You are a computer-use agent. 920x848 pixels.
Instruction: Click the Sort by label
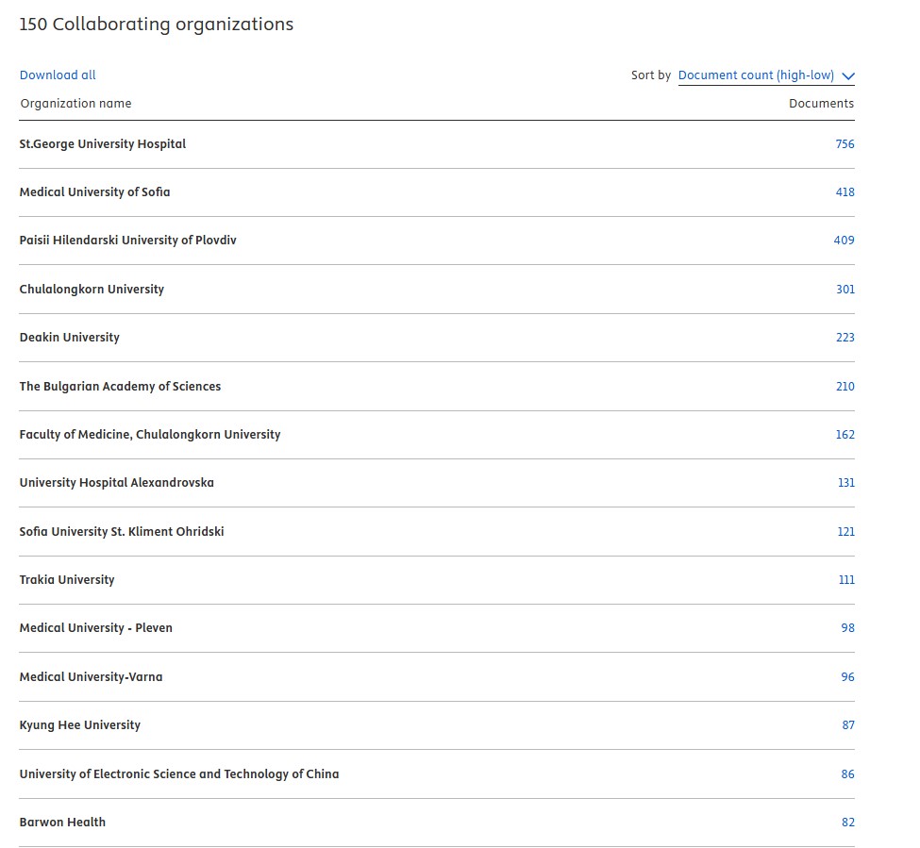[651, 75]
